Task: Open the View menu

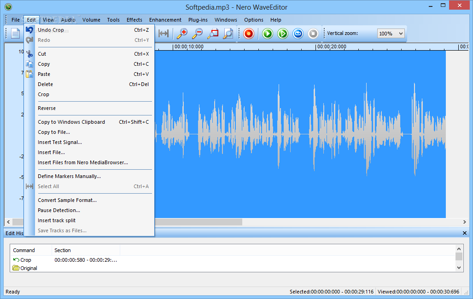Action: coord(48,20)
